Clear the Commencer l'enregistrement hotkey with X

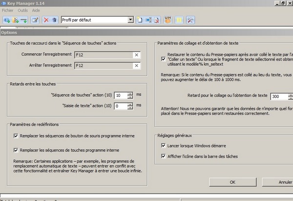click(x=137, y=55)
